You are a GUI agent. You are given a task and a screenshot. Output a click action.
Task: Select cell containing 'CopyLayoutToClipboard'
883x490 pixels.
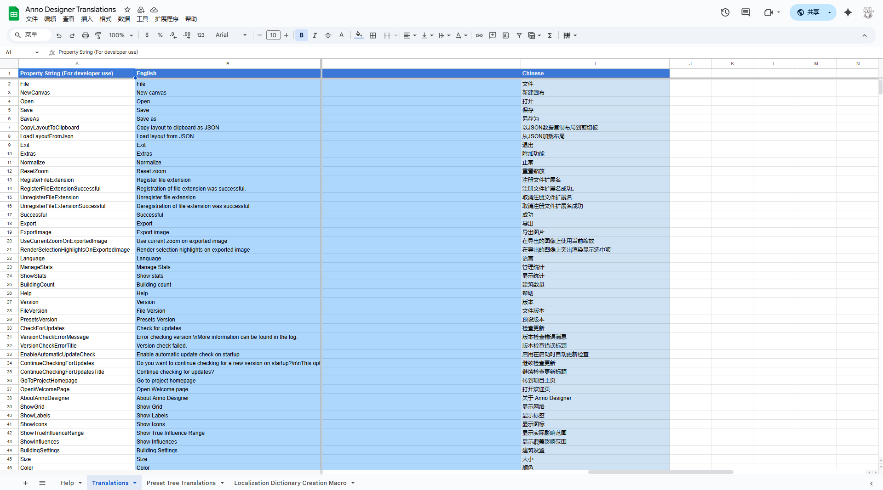(77, 128)
